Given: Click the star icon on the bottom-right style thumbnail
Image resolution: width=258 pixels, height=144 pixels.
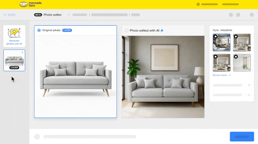Looking at the screenshot, I should [x=236, y=57].
